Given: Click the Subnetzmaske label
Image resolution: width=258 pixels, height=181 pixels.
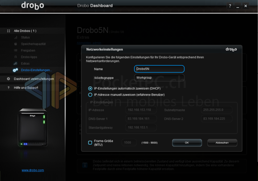Looking at the screenshot, I should click(174, 110).
